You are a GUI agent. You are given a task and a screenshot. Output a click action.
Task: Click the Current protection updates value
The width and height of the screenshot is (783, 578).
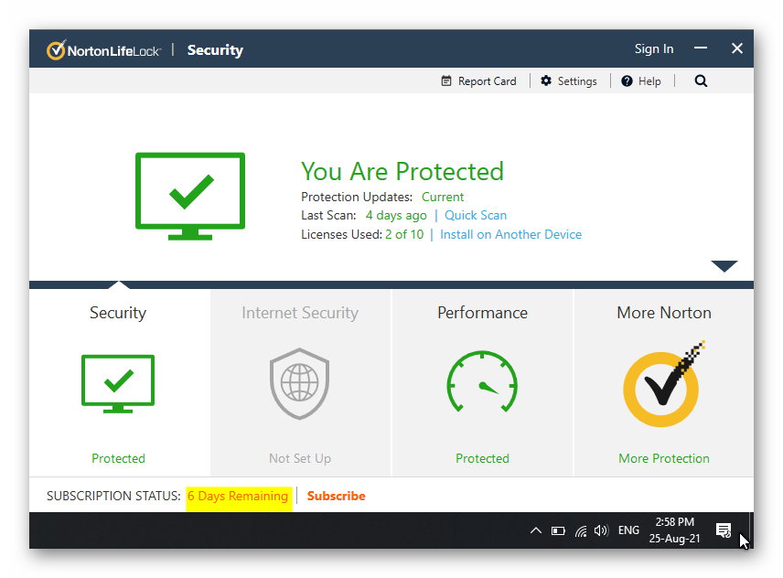pyautogui.click(x=443, y=197)
